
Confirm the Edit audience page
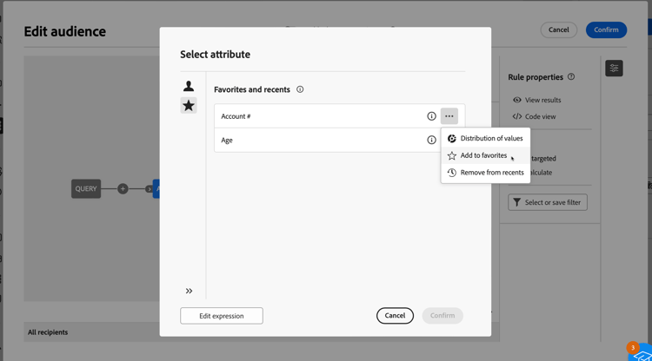pyautogui.click(x=606, y=30)
